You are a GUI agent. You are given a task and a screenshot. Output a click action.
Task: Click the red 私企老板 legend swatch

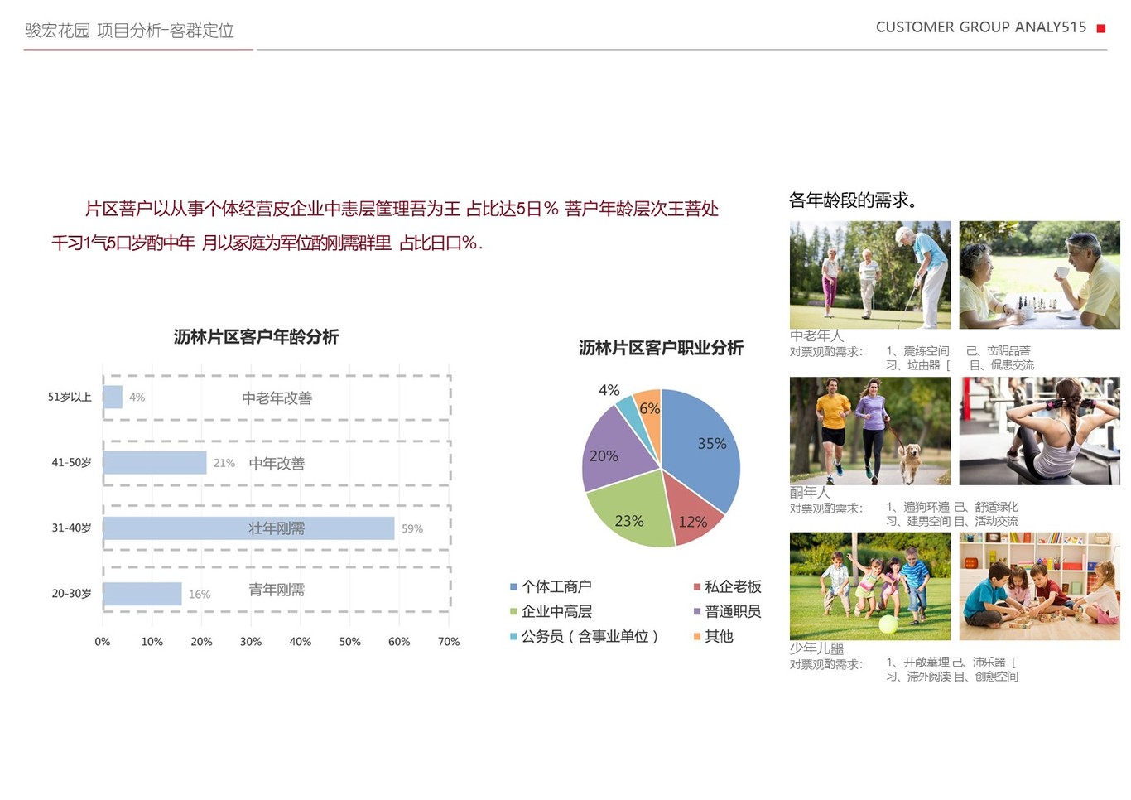coord(697,587)
